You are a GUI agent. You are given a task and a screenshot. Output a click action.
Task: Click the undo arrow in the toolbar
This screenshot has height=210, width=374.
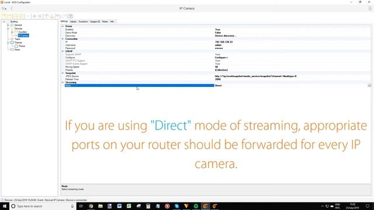click(58, 16)
